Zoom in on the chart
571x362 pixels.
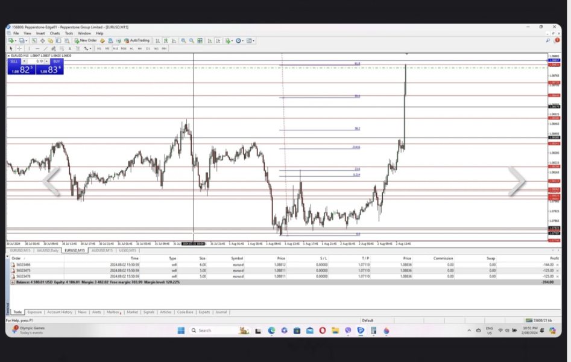[x=183, y=41]
